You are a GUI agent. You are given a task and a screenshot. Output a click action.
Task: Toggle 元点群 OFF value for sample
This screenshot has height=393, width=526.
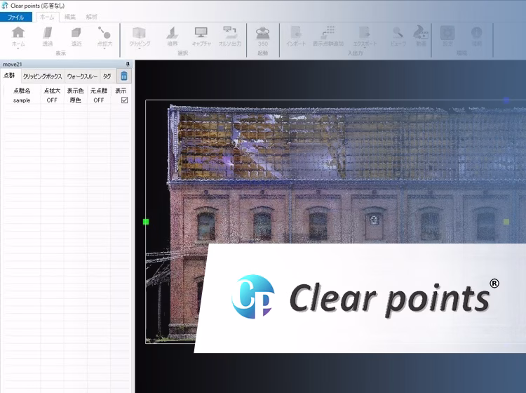click(x=99, y=100)
